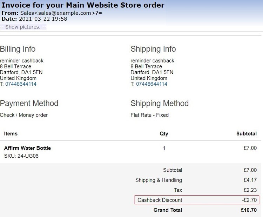
Task: Click the Shipping Method heading
Action: pos(160,104)
